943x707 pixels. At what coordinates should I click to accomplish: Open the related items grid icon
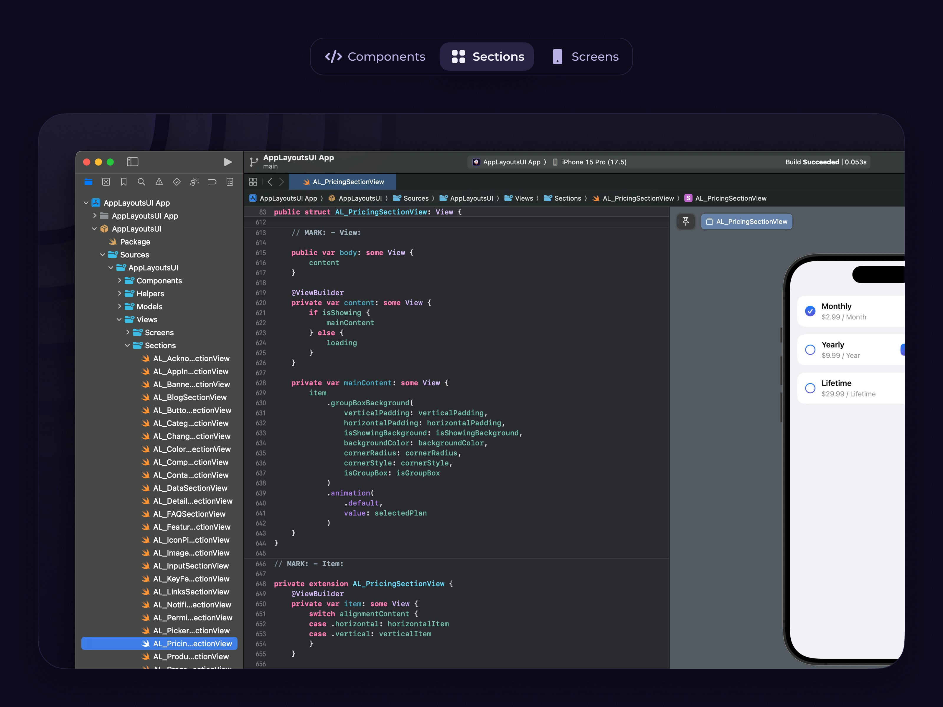[253, 182]
